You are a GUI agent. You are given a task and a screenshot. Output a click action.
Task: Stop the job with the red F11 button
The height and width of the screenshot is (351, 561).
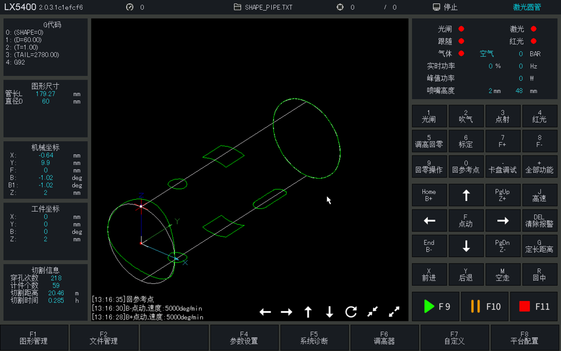click(x=534, y=307)
